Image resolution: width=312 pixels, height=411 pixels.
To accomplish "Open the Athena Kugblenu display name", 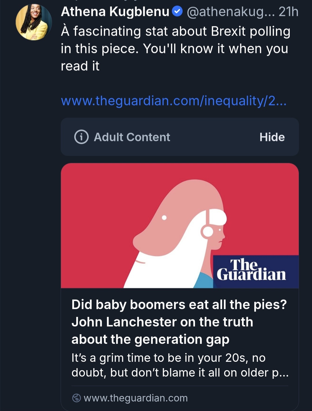I will [x=115, y=12].
